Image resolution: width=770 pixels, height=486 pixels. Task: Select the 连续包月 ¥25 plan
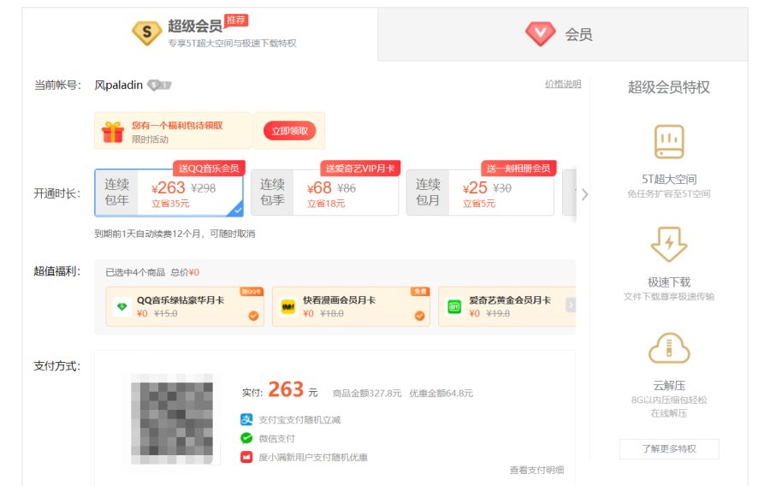pos(480,193)
